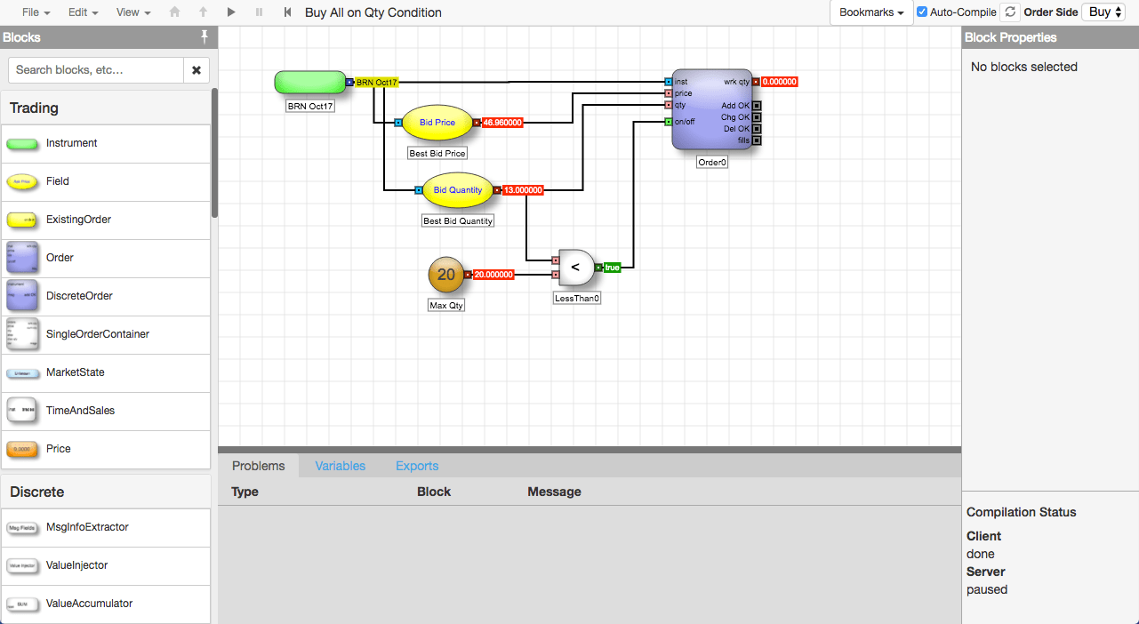Switch to the Exports tab
This screenshot has height=624, width=1139.
point(417,466)
